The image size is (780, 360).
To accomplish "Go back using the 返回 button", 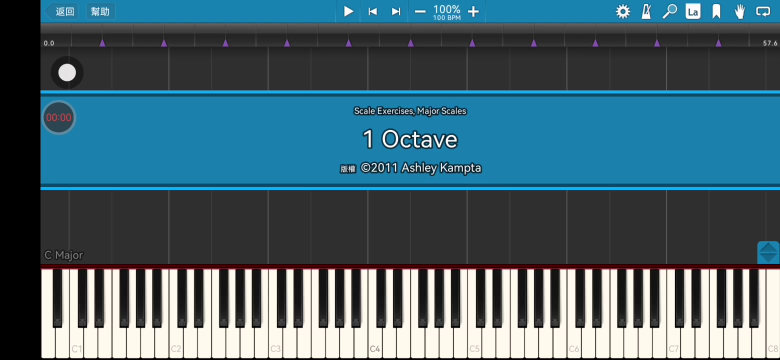I will [61, 11].
